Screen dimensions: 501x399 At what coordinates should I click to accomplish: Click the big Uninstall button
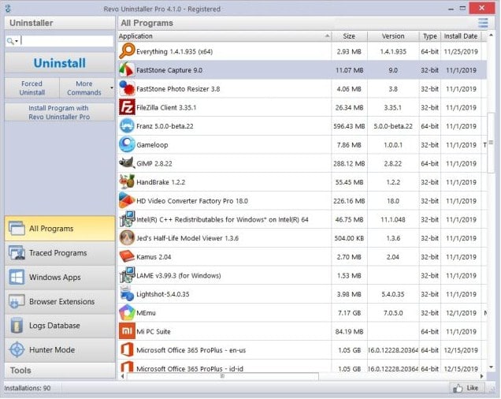tap(60, 63)
